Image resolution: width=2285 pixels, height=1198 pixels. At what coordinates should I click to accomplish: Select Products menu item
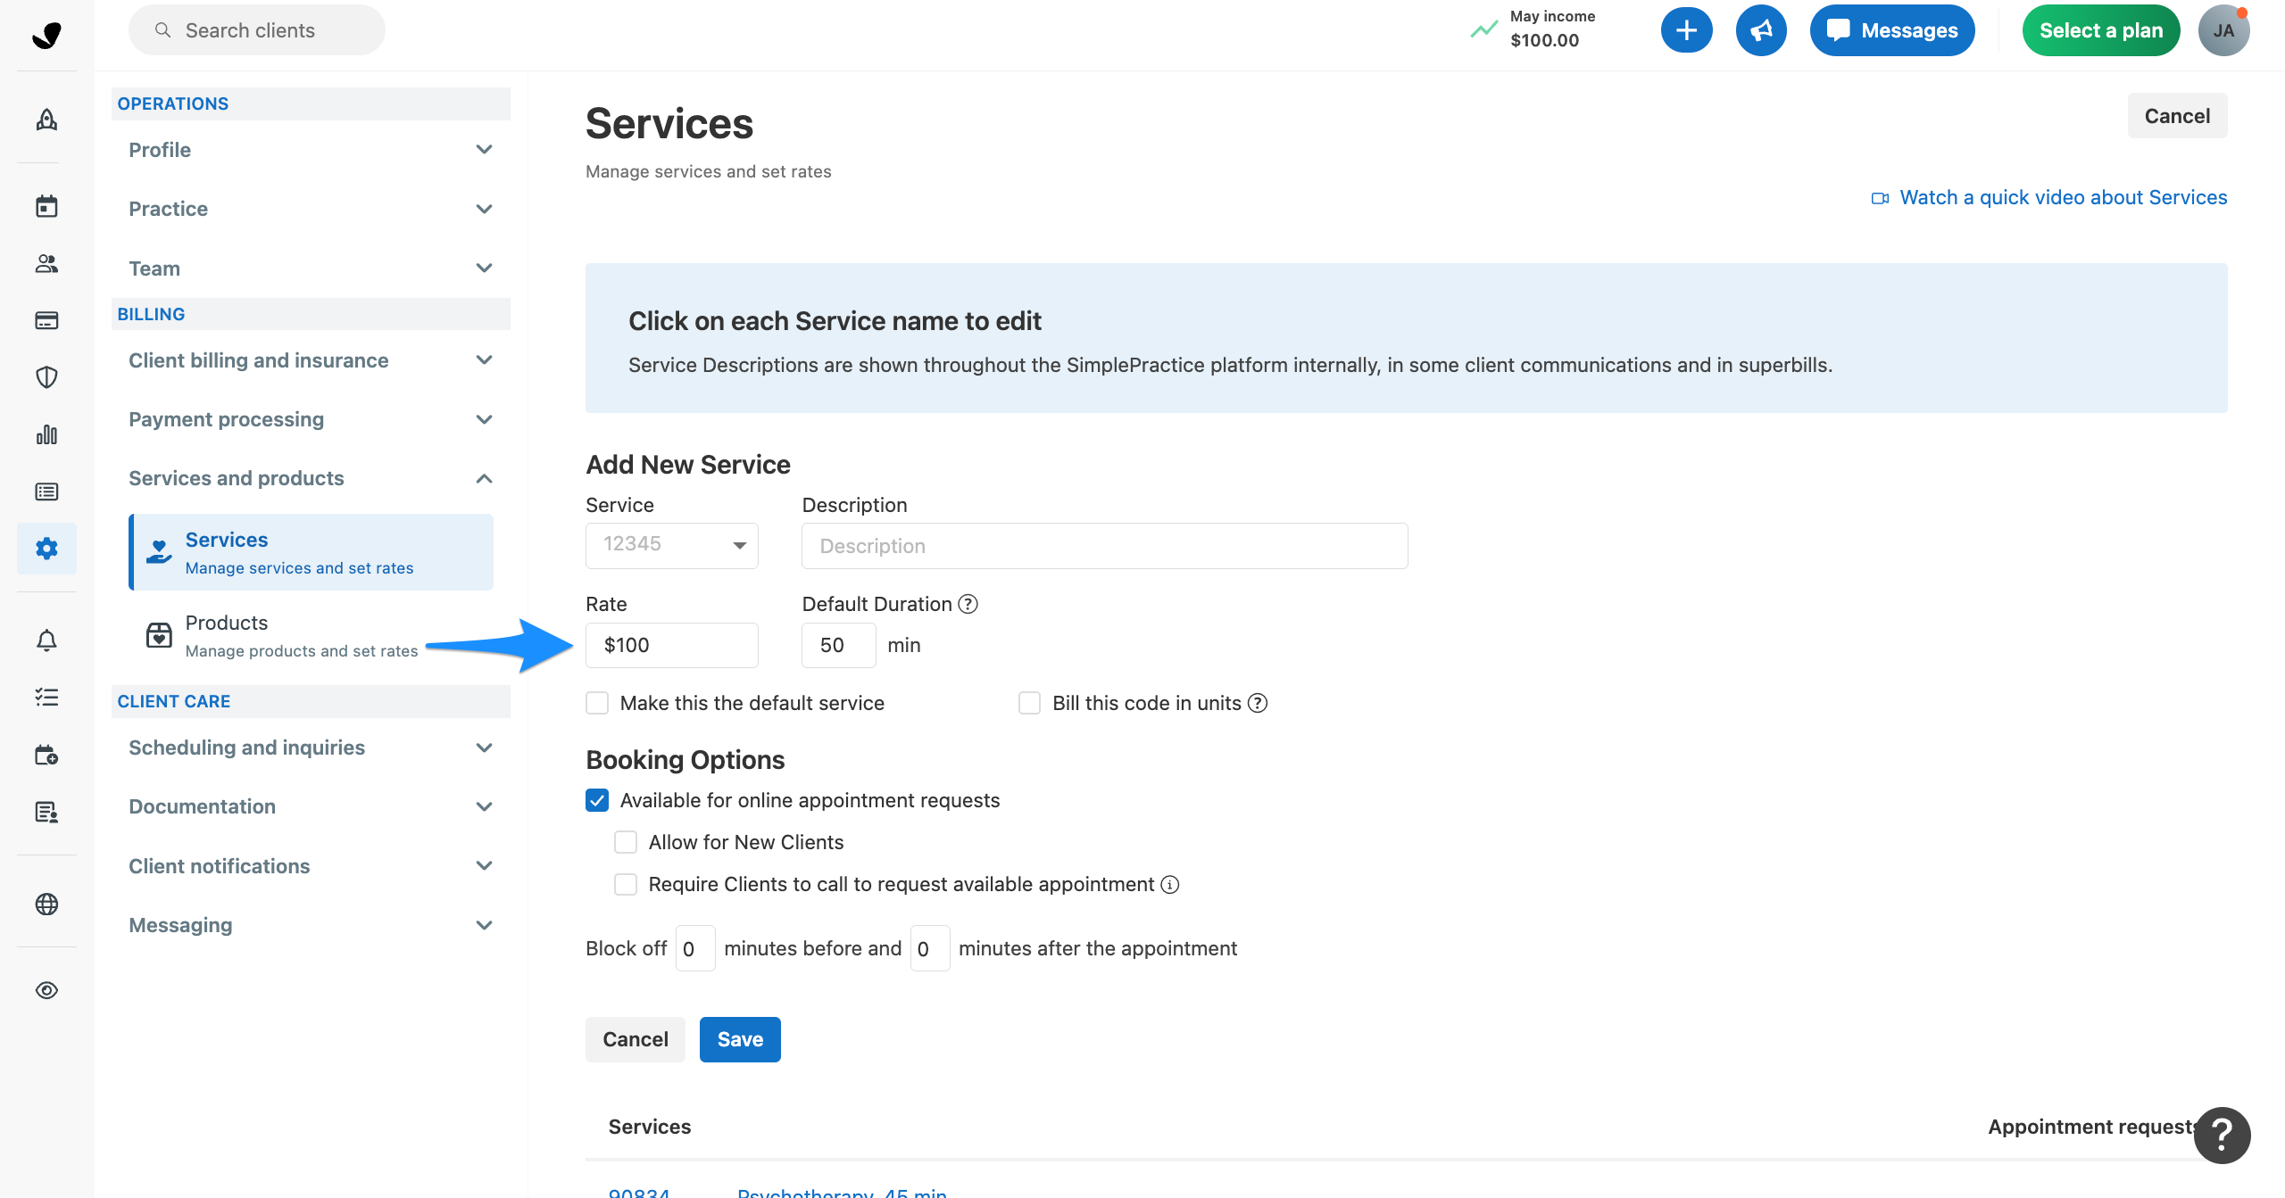coord(312,635)
